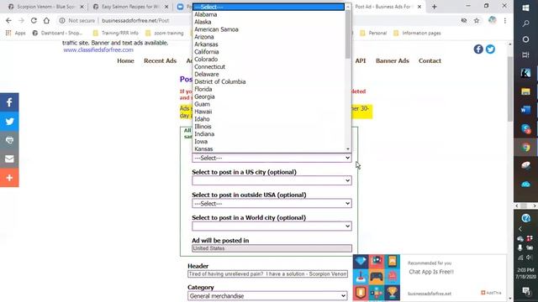
Task: Open Windows search magnifier icon
Action: (x=525, y=23)
